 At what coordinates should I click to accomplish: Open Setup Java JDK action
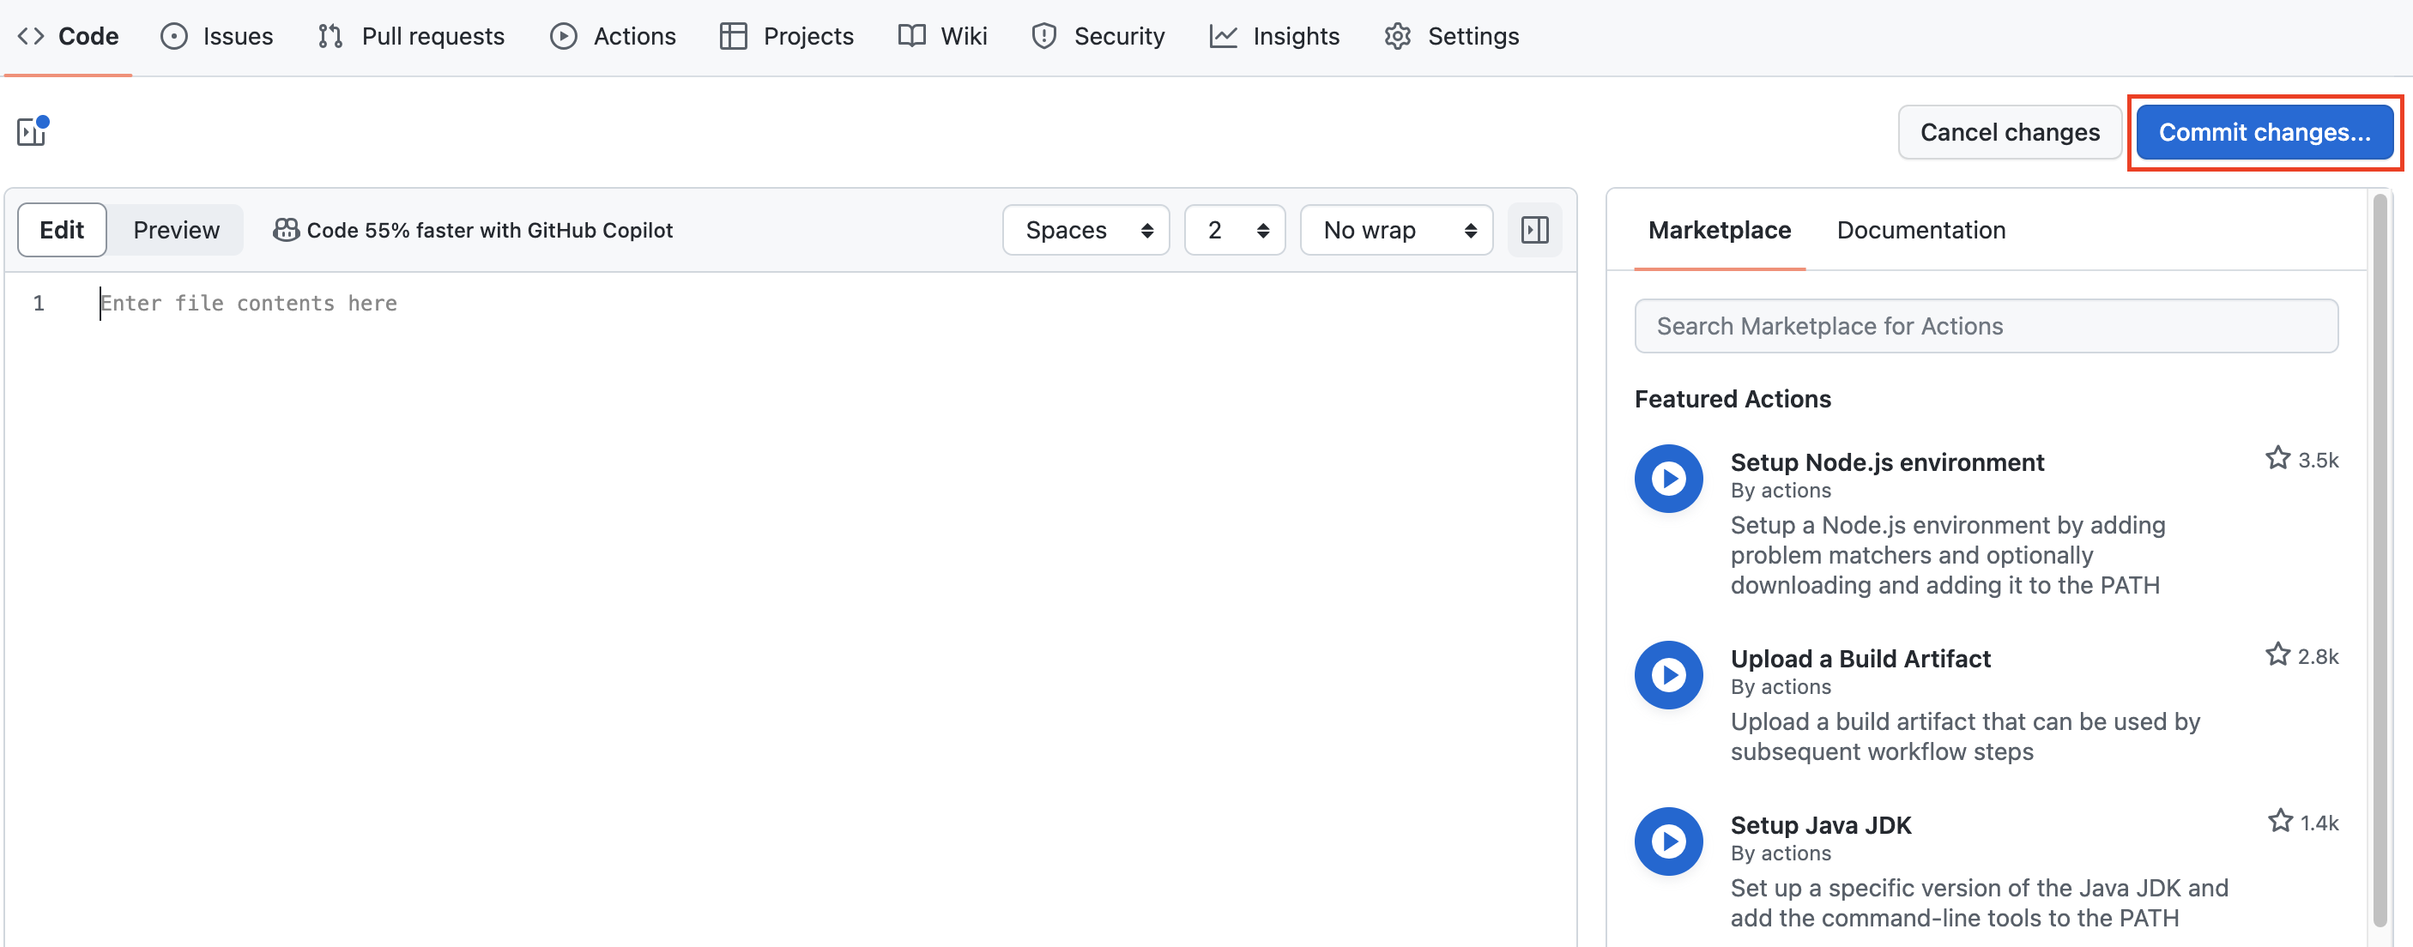[1820, 825]
